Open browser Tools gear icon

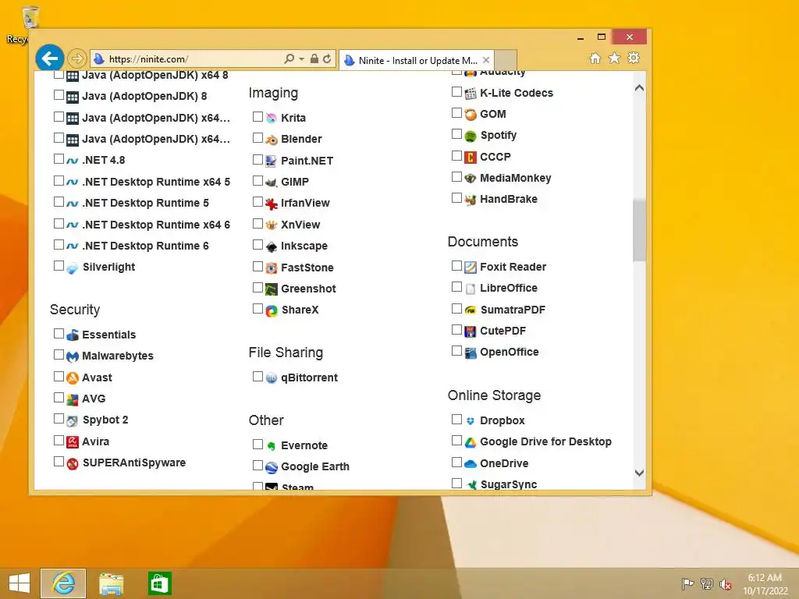pyautogui.click(x=634, y=58)
